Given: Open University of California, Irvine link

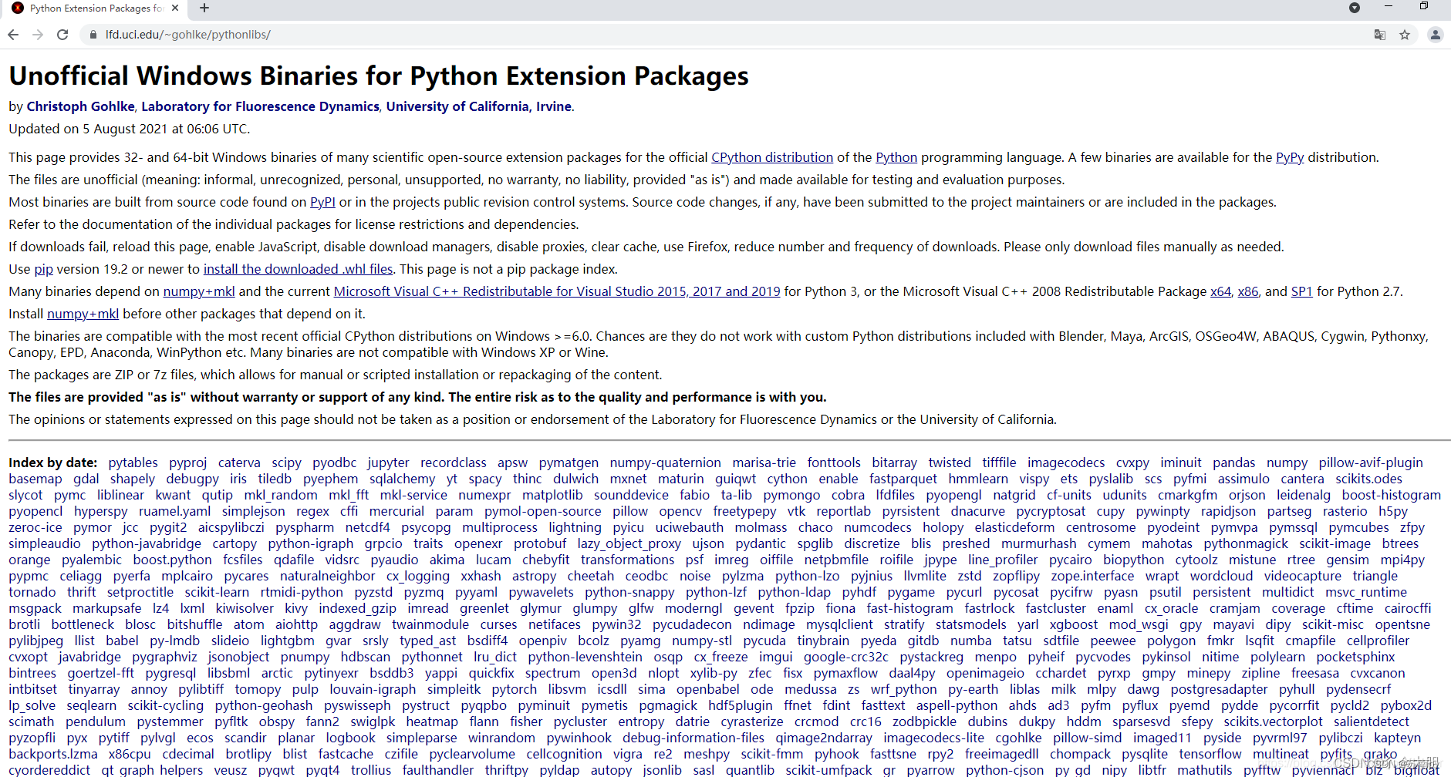Looking at the screenshot, I should coord(479,106).
